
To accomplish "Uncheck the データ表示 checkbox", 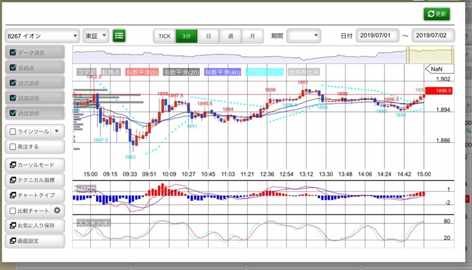I will pos(13,52).
